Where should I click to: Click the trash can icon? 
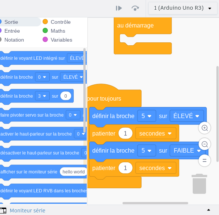click(x=199, y=184)
